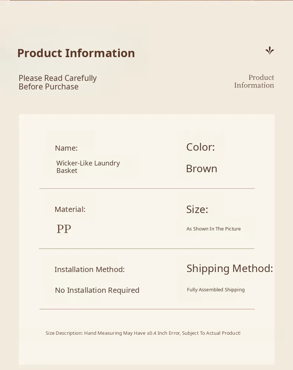293x370 pixels.
Task: Select the "PP" material value
Action: (x=64, y=229)
